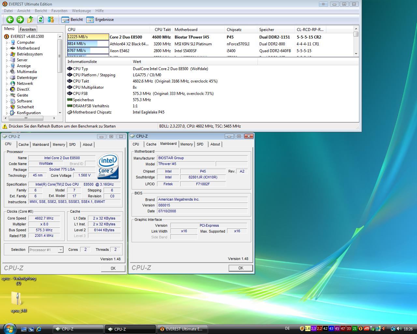The height and width of the screenshot is (334, 417).
Task: Open the Hilfe menu
Action: [99, 11]
